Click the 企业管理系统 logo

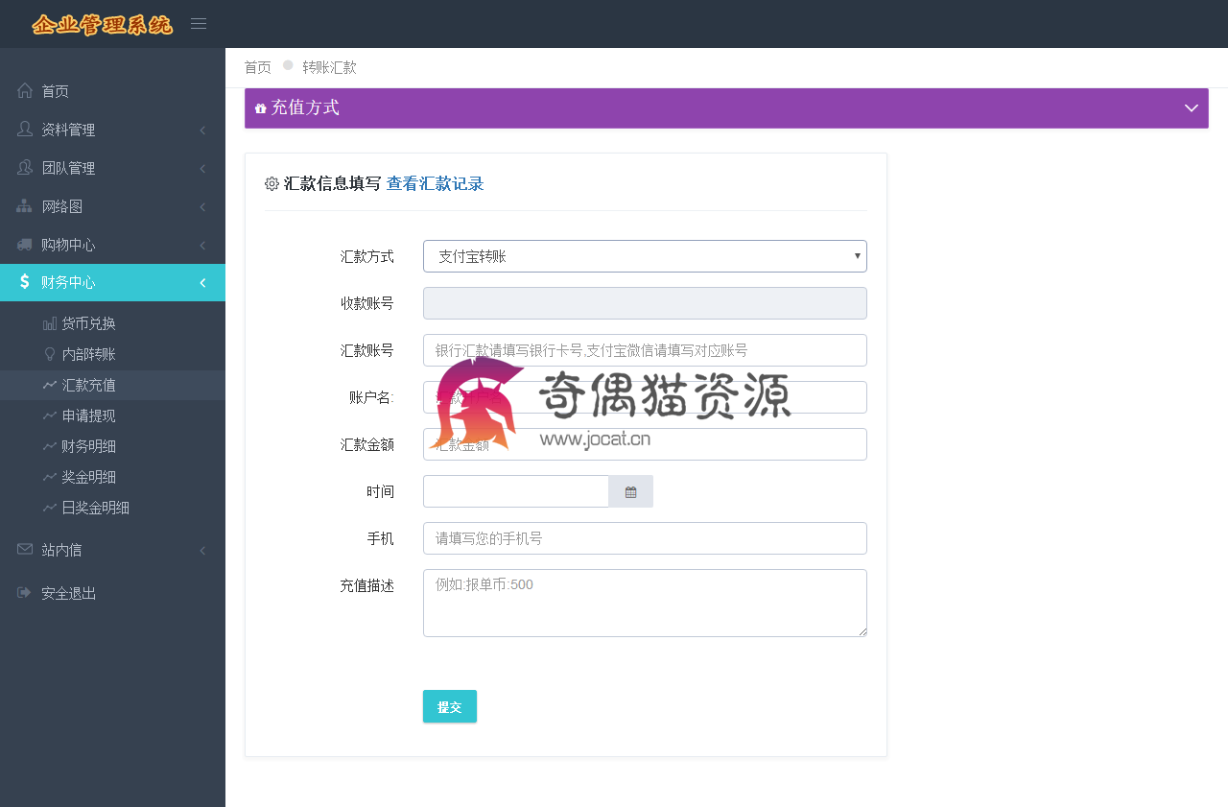click(102, 24)
